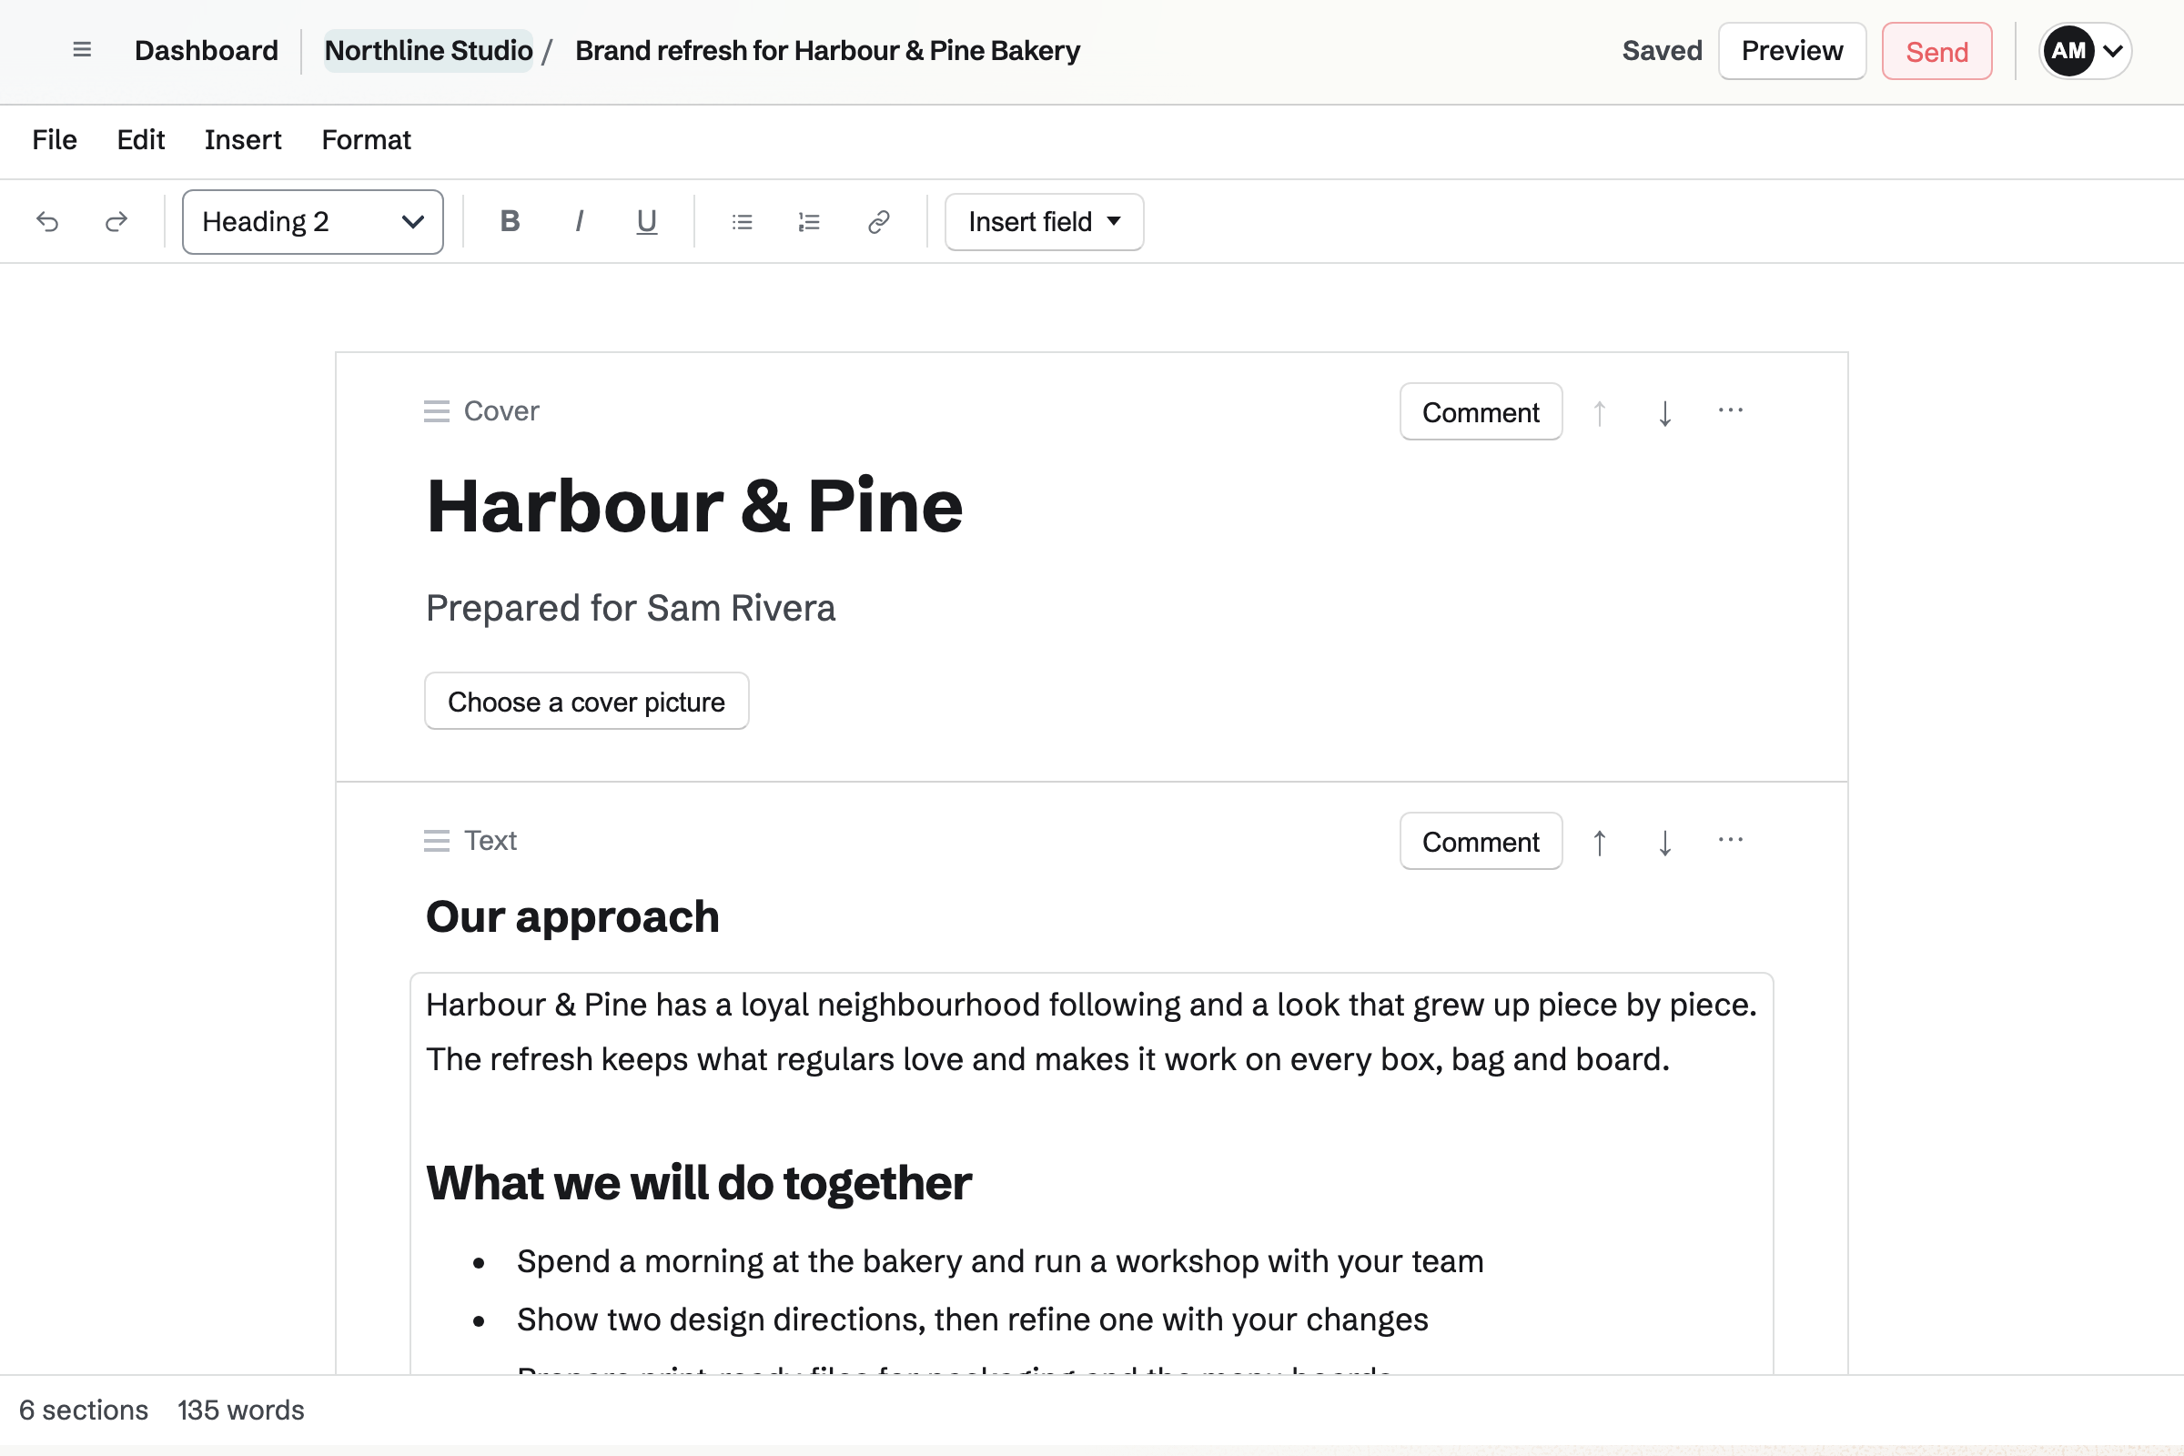Open the Format menu

point(366,140)
